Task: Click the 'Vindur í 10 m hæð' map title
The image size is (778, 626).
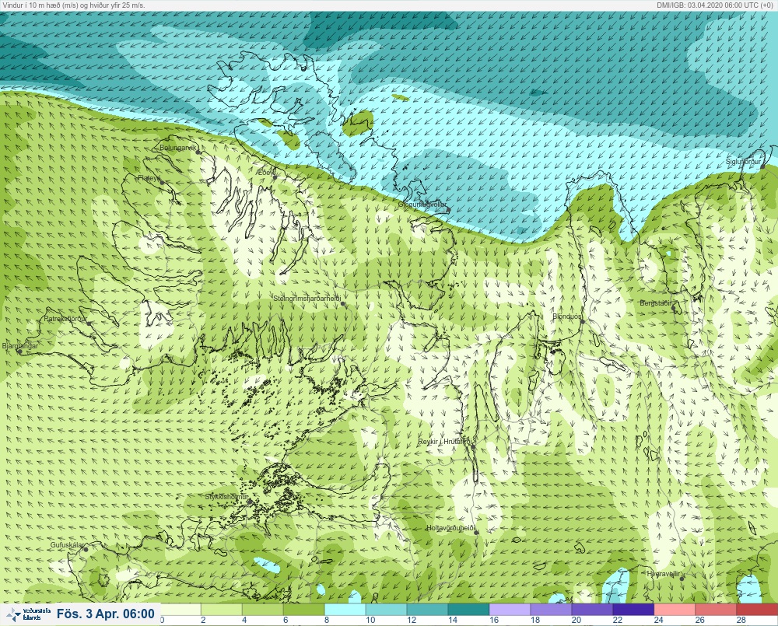Action: tap(74, 5)
